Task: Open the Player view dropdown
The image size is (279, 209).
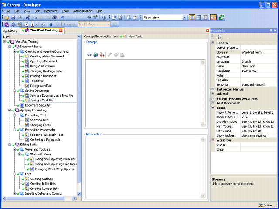Action: pos(184,17)
